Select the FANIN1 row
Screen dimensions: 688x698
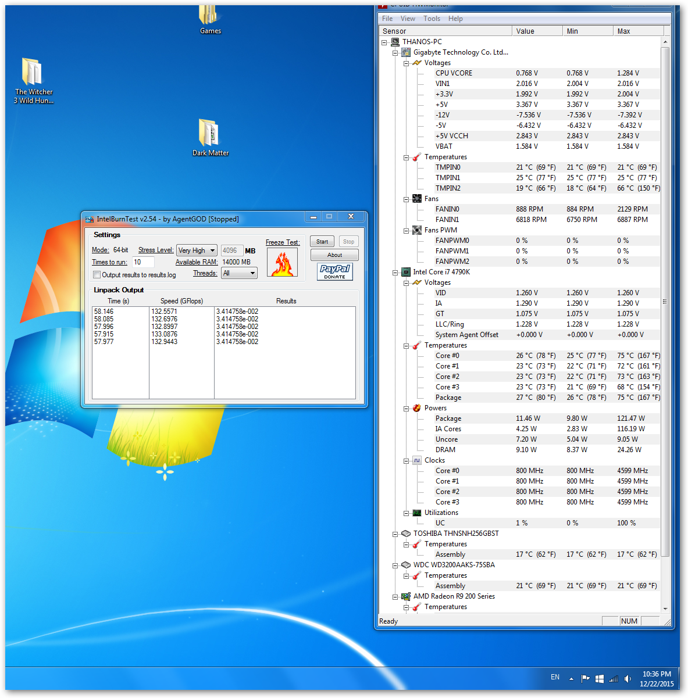tap(547, 220)
